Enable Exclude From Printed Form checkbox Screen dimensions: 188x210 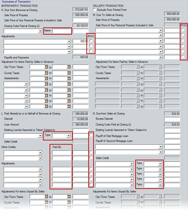[95, 10]
